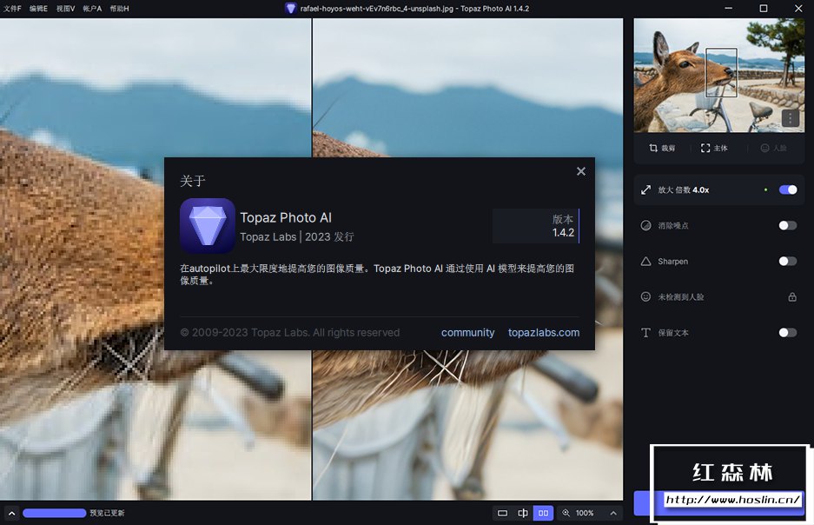Open the three-dot menu on the thumbnail

(x=791, y=118)
